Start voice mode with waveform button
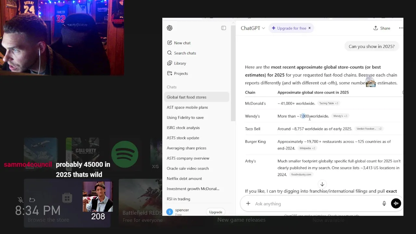416x234 pixels. (396, 203)
